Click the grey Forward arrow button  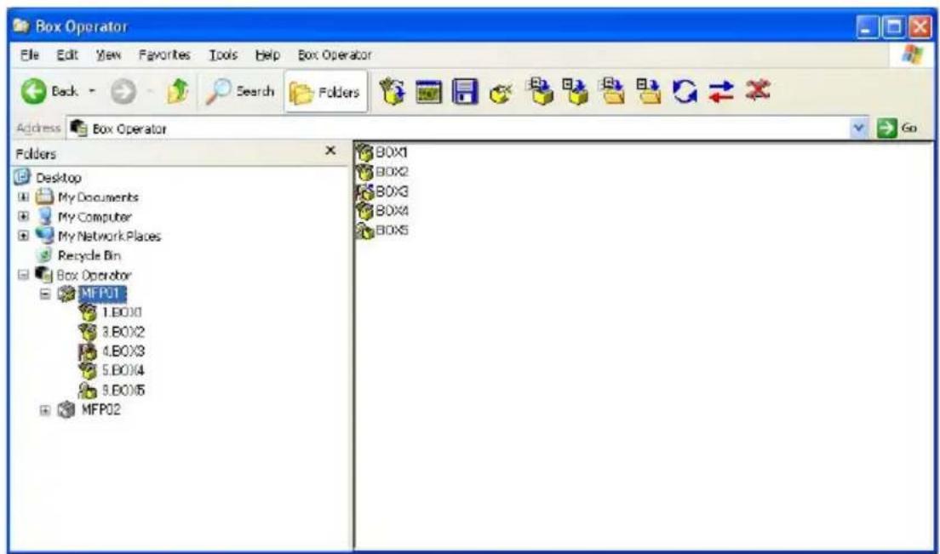pos(123,92)
